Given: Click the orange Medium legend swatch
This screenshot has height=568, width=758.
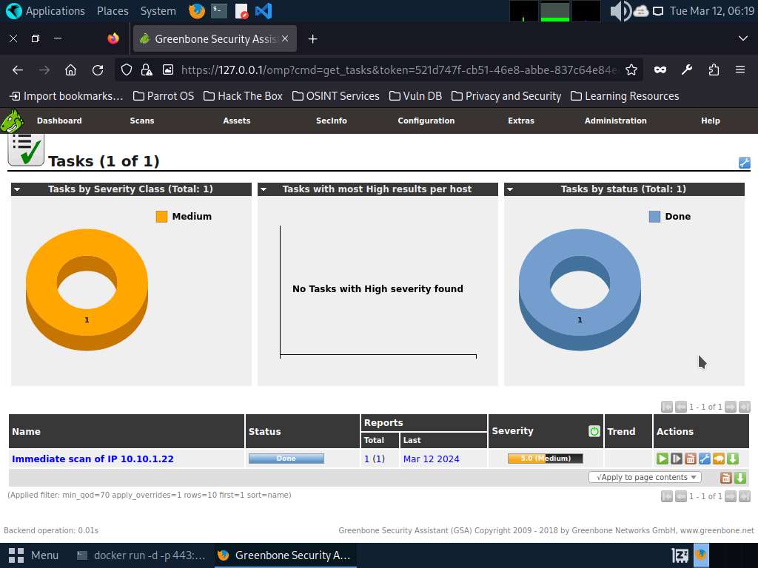Looking at the screenshot, I should pyautogui.click(x=161, y=217).
